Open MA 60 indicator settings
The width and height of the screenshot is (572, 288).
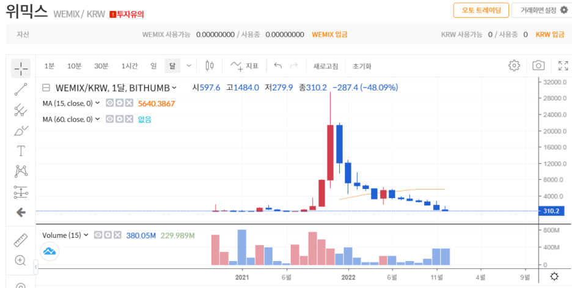pyautogui.click(x=119, y=119)
